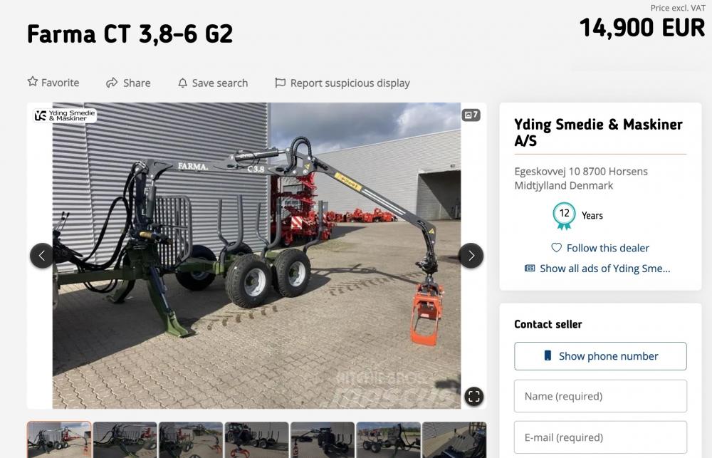The image size is (712, 458).
Task: Click the Report suspicious display flag
Action: pyautogui.click(x=281, y=83)
